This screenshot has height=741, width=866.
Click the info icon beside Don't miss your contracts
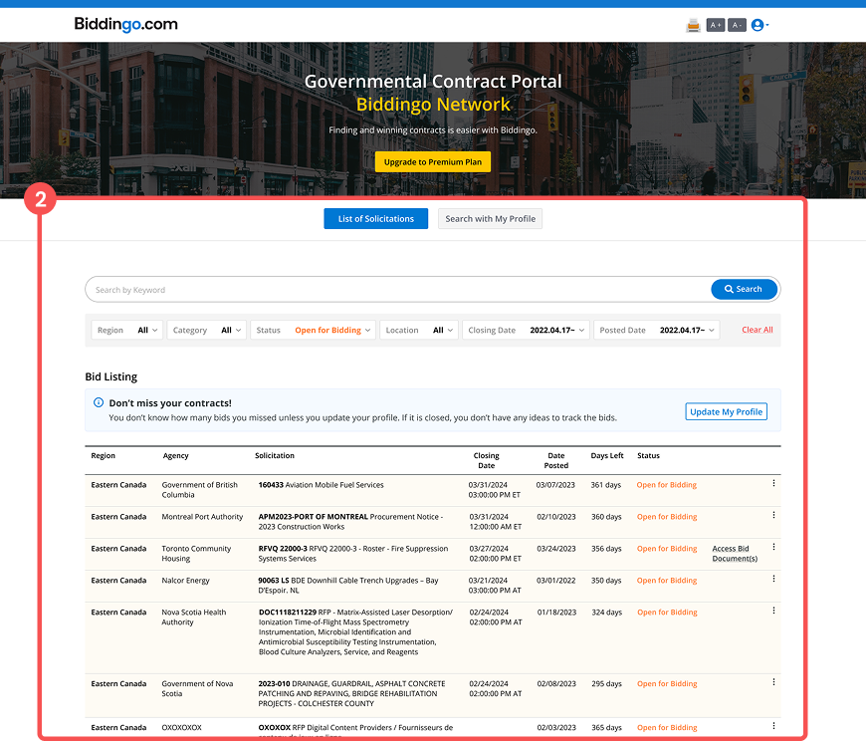[x=99, y=402]
